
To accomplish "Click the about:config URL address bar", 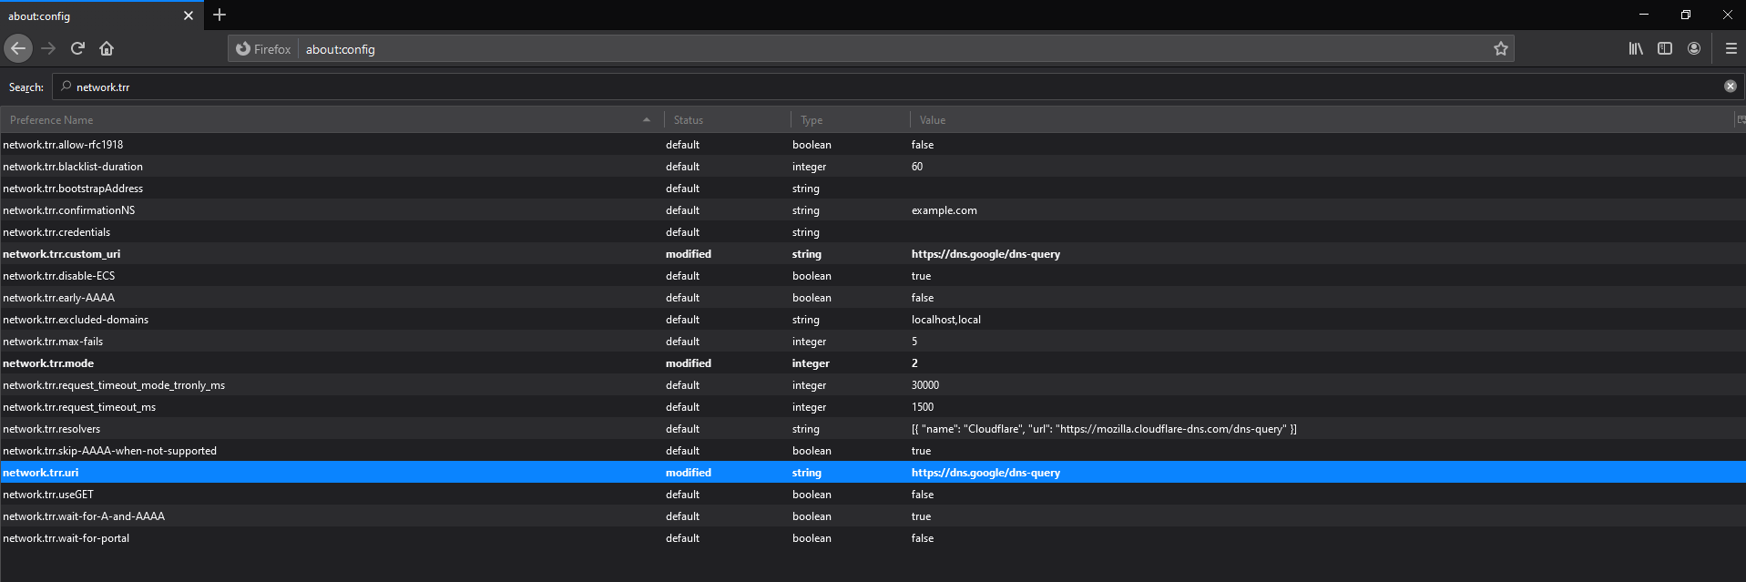I will tap(820, 49).
